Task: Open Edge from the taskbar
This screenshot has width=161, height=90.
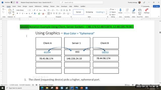Action: [x=42, y=88]
